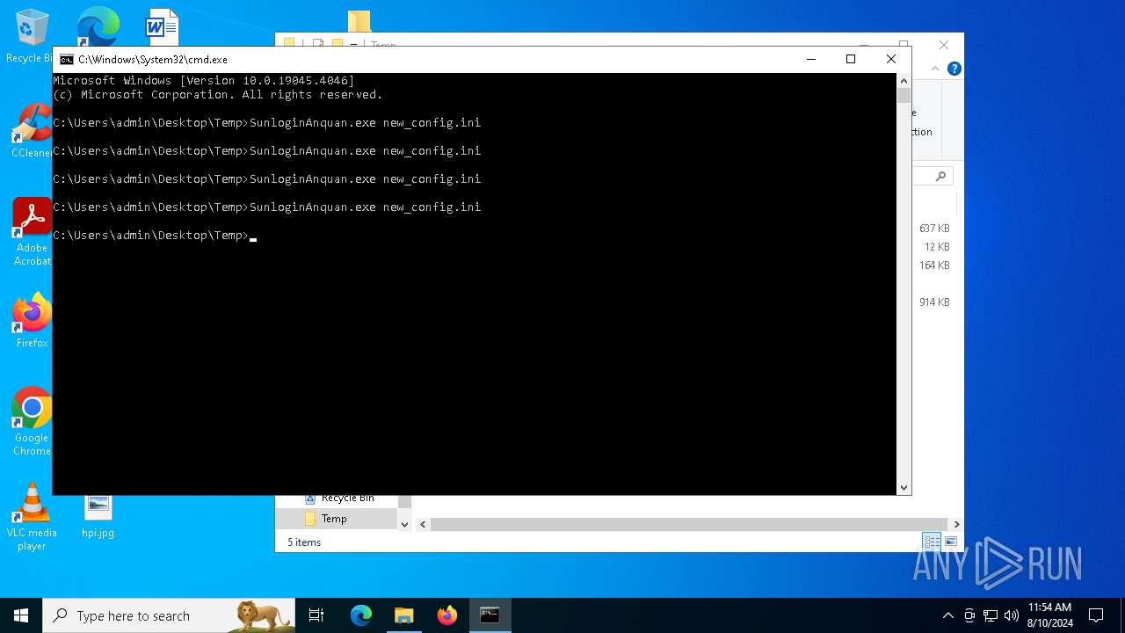Click the taskbar clock showing 11:54 AM

click(x=1049, y=615)
